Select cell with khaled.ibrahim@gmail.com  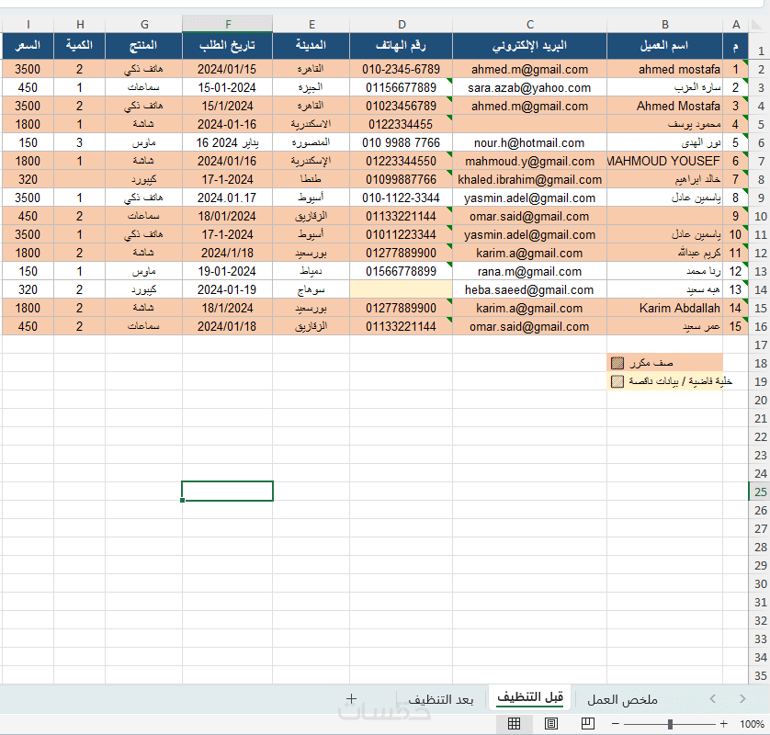(530, 180)
